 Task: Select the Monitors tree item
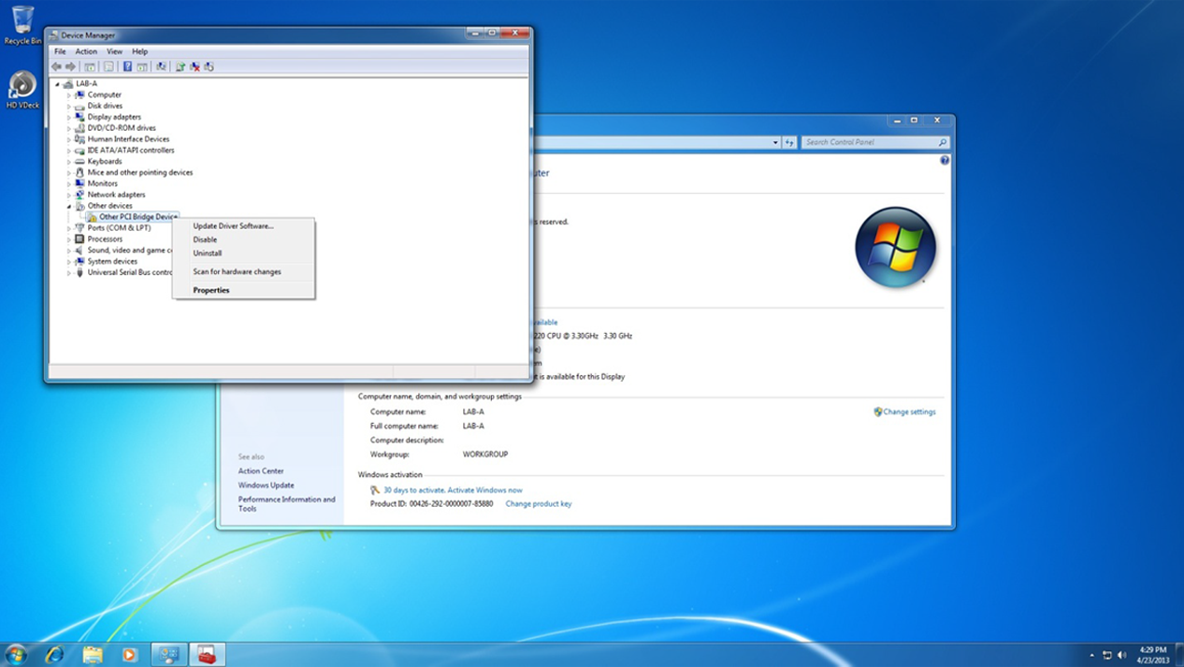pos(102,184)
